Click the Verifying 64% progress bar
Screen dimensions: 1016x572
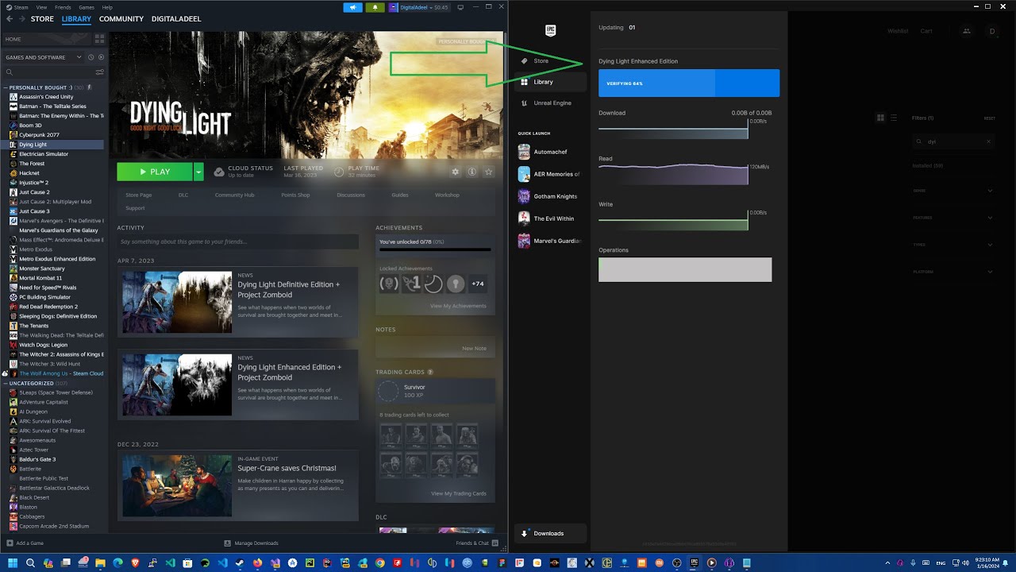tap(689, 83)
